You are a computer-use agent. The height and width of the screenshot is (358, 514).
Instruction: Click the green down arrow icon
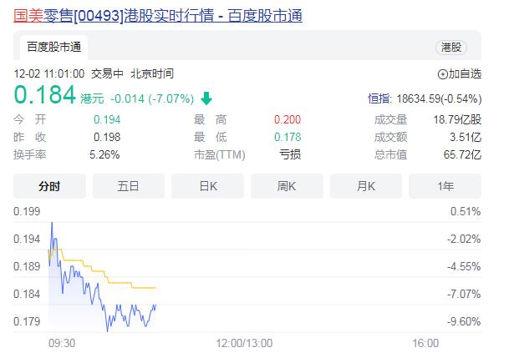(206, 98)
